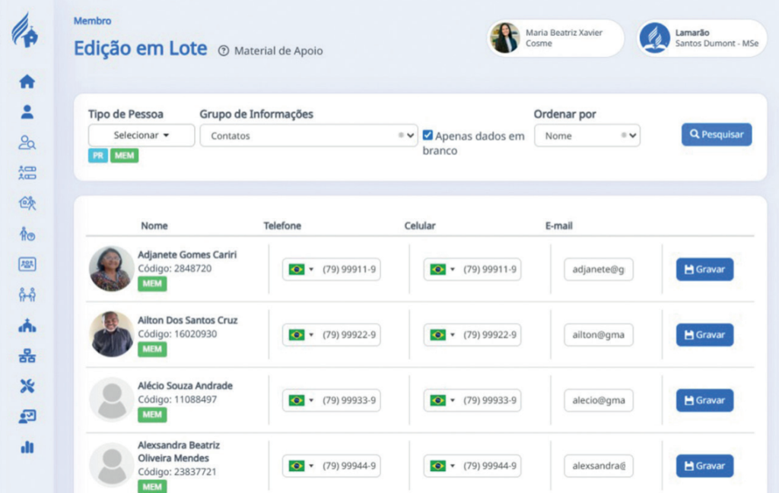Open the Material de Apoio link
Image resolution: width=779 pixels, height=493 pixels.
point(278,51)
